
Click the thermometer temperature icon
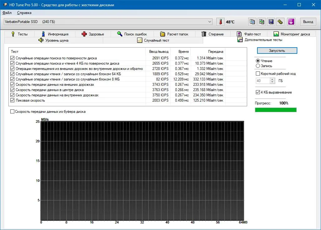[220, 22]
